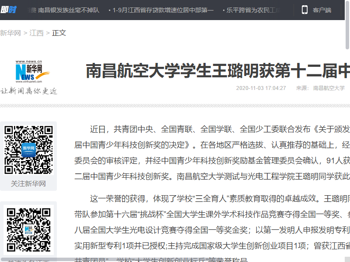Click 正文 in the breadcrumb trail
Image resolution: width=350 pixels, height=262 pixels.
(59, 33)
